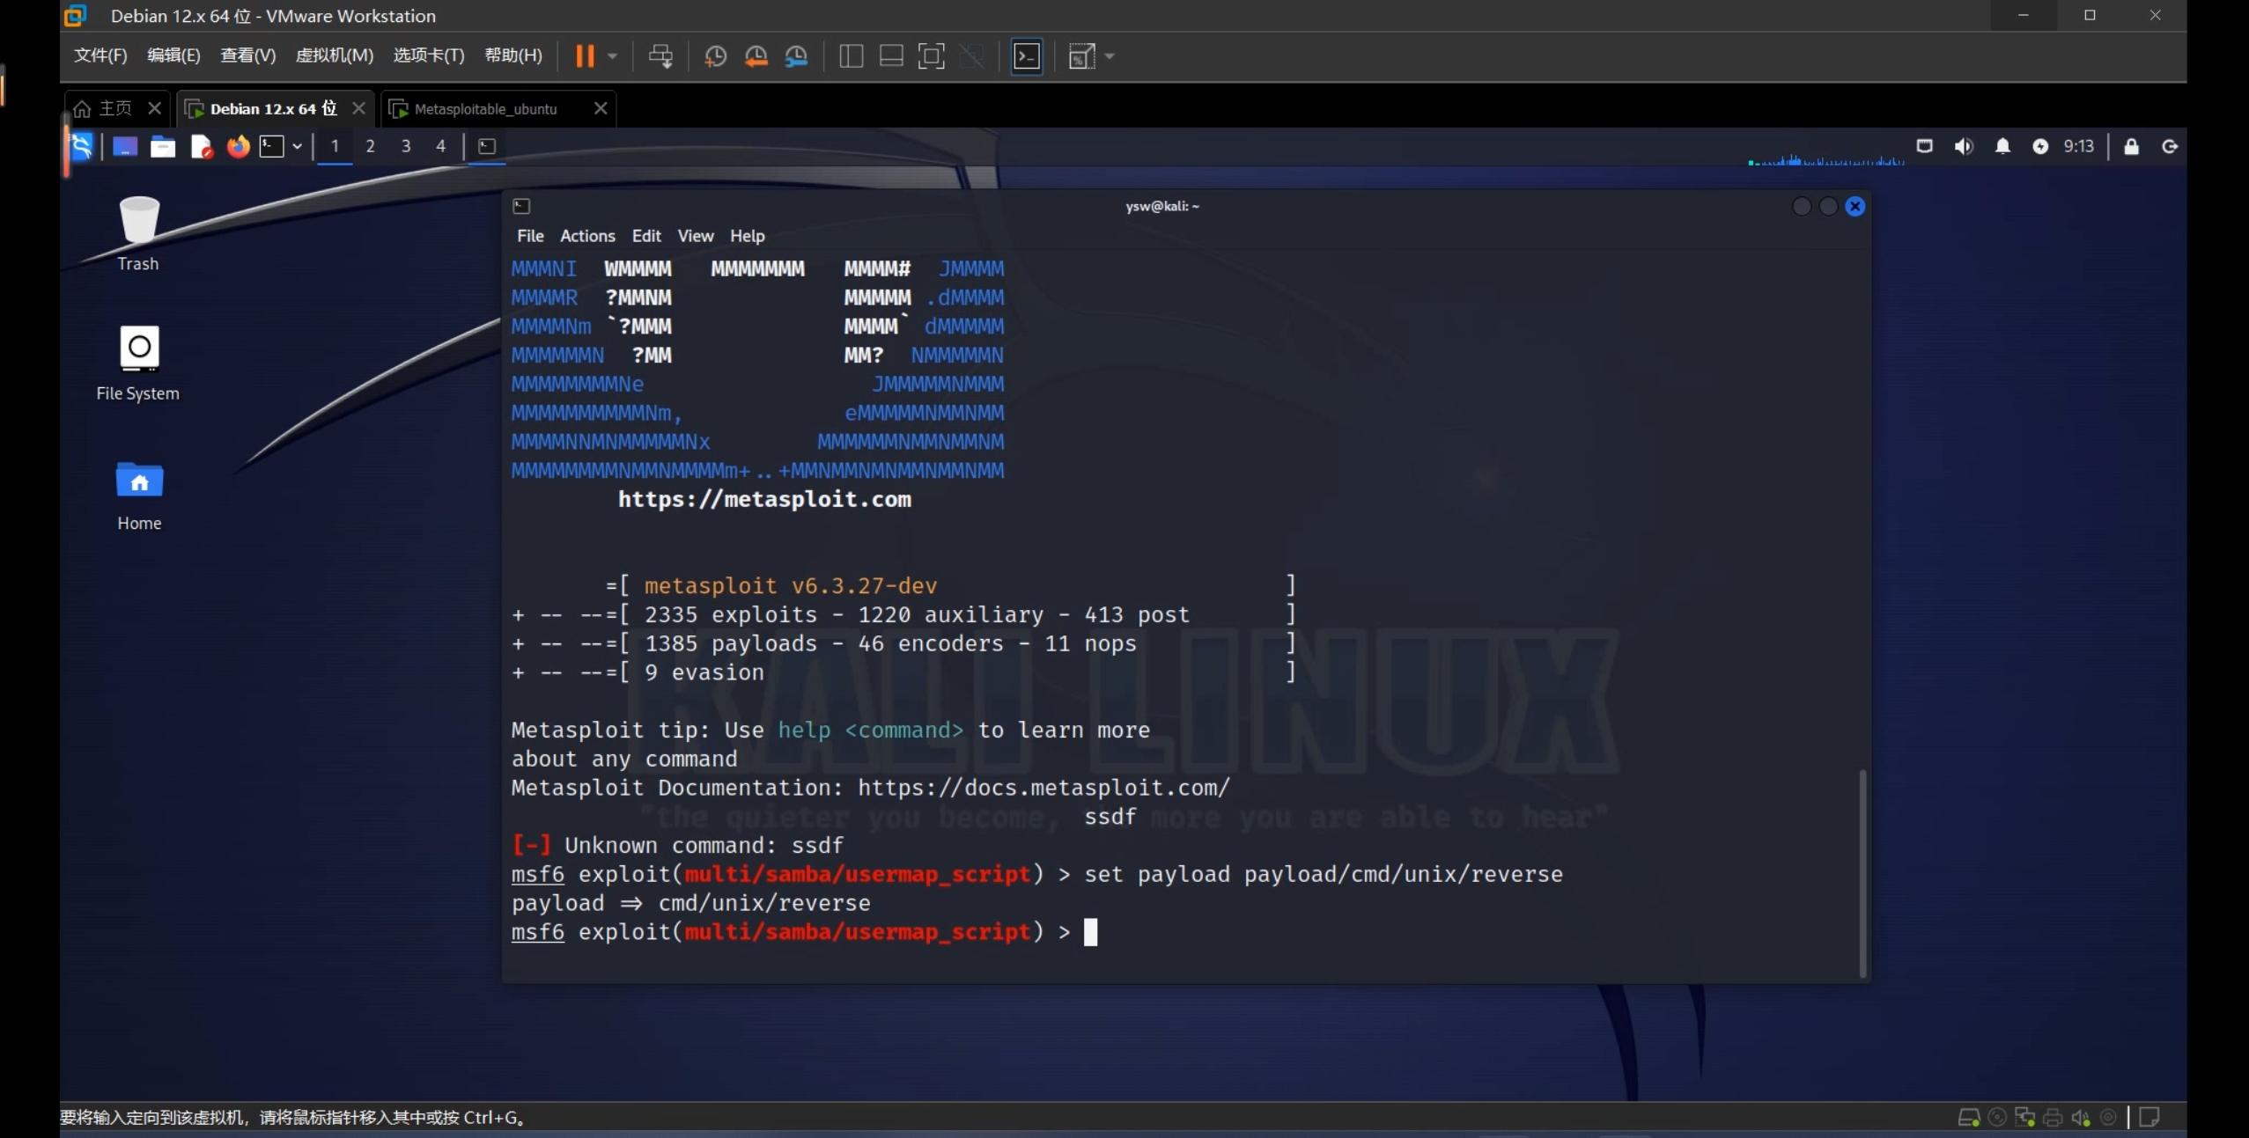The image size is (2249, 1138).
Task: Switch to the Metasploitable_ubuntu tab
Action: pos(485,109)
